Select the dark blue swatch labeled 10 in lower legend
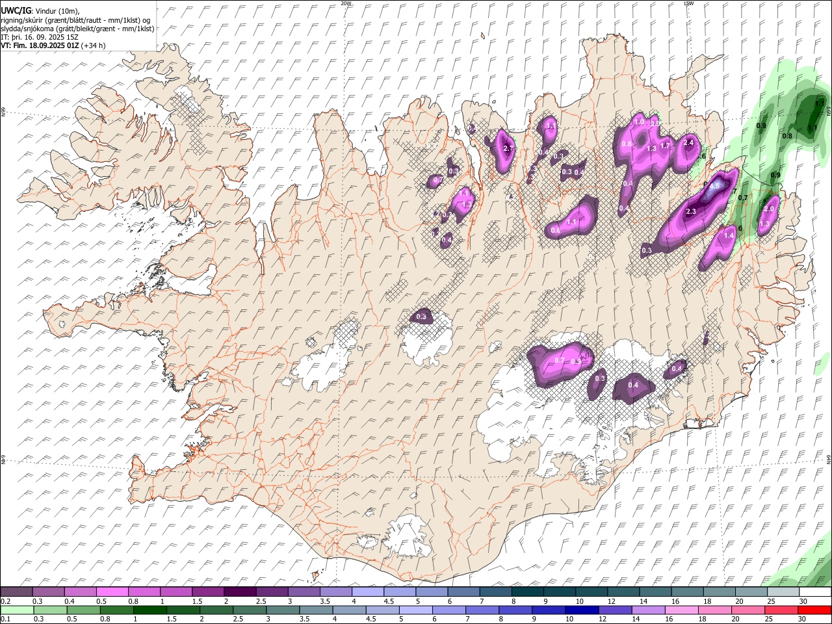This screenshot has height=624, width=832. click(582, 610)
